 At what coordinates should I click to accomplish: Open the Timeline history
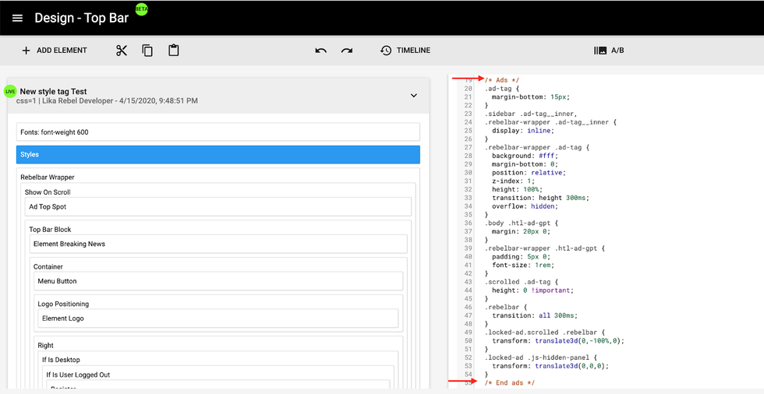coord(405,51)
